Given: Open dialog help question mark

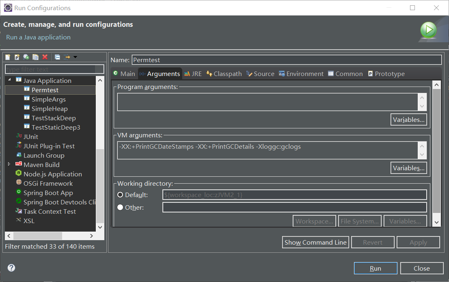Looking at the screenshot, I should coord(11,268).
